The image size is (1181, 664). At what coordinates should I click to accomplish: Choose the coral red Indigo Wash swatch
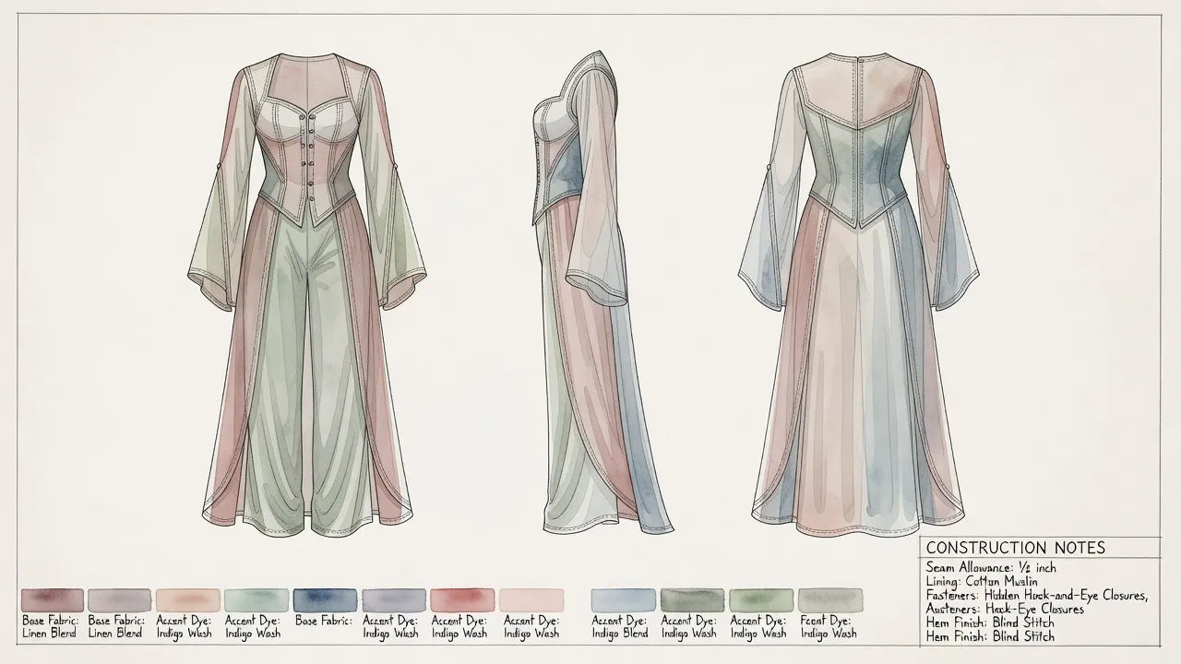[x=461, y=599]
